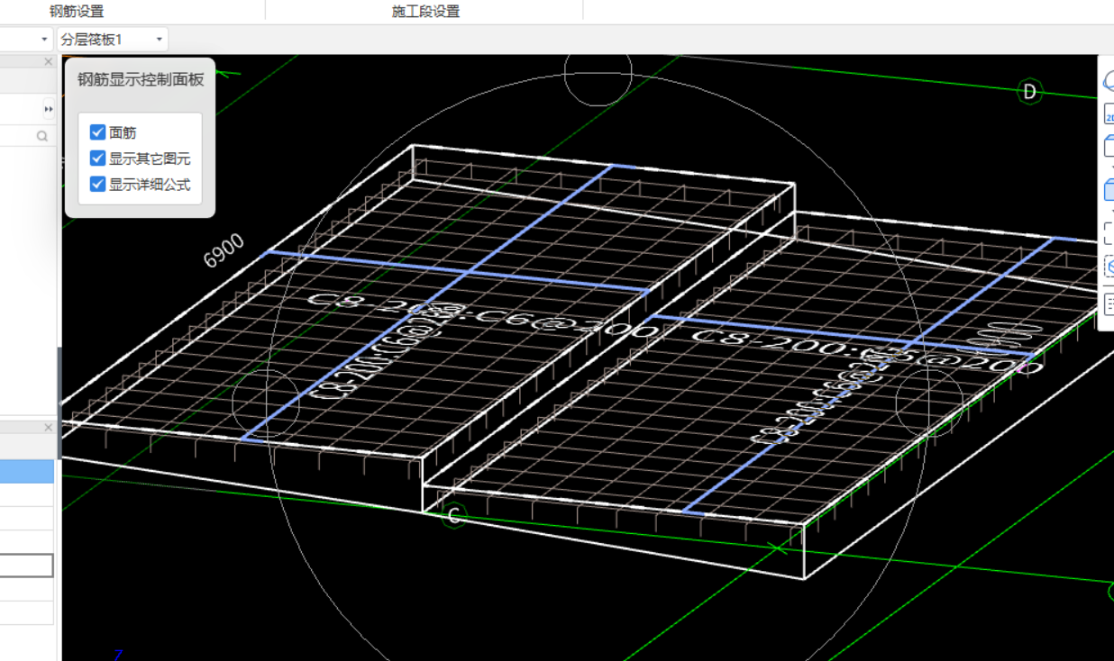1114x661 pixels.
Task: Click axis bubble D in the viewport
Action: click(x=1029, y=91)
